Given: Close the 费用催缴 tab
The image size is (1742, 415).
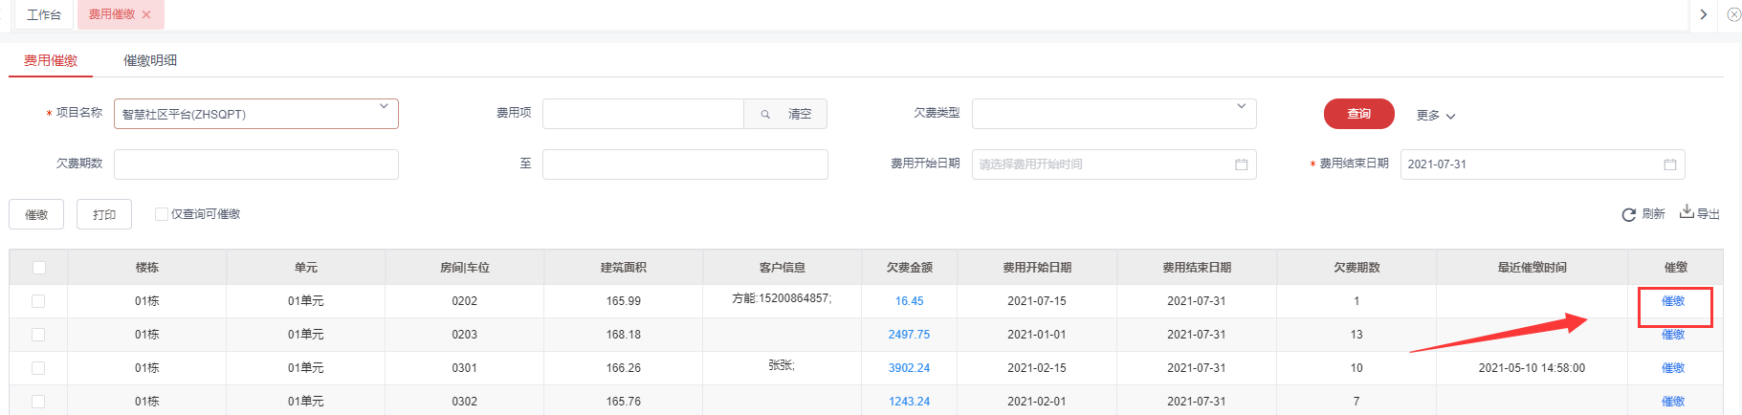Looking at the screenshot, I should pyautogui.click(x=146, y=15).
